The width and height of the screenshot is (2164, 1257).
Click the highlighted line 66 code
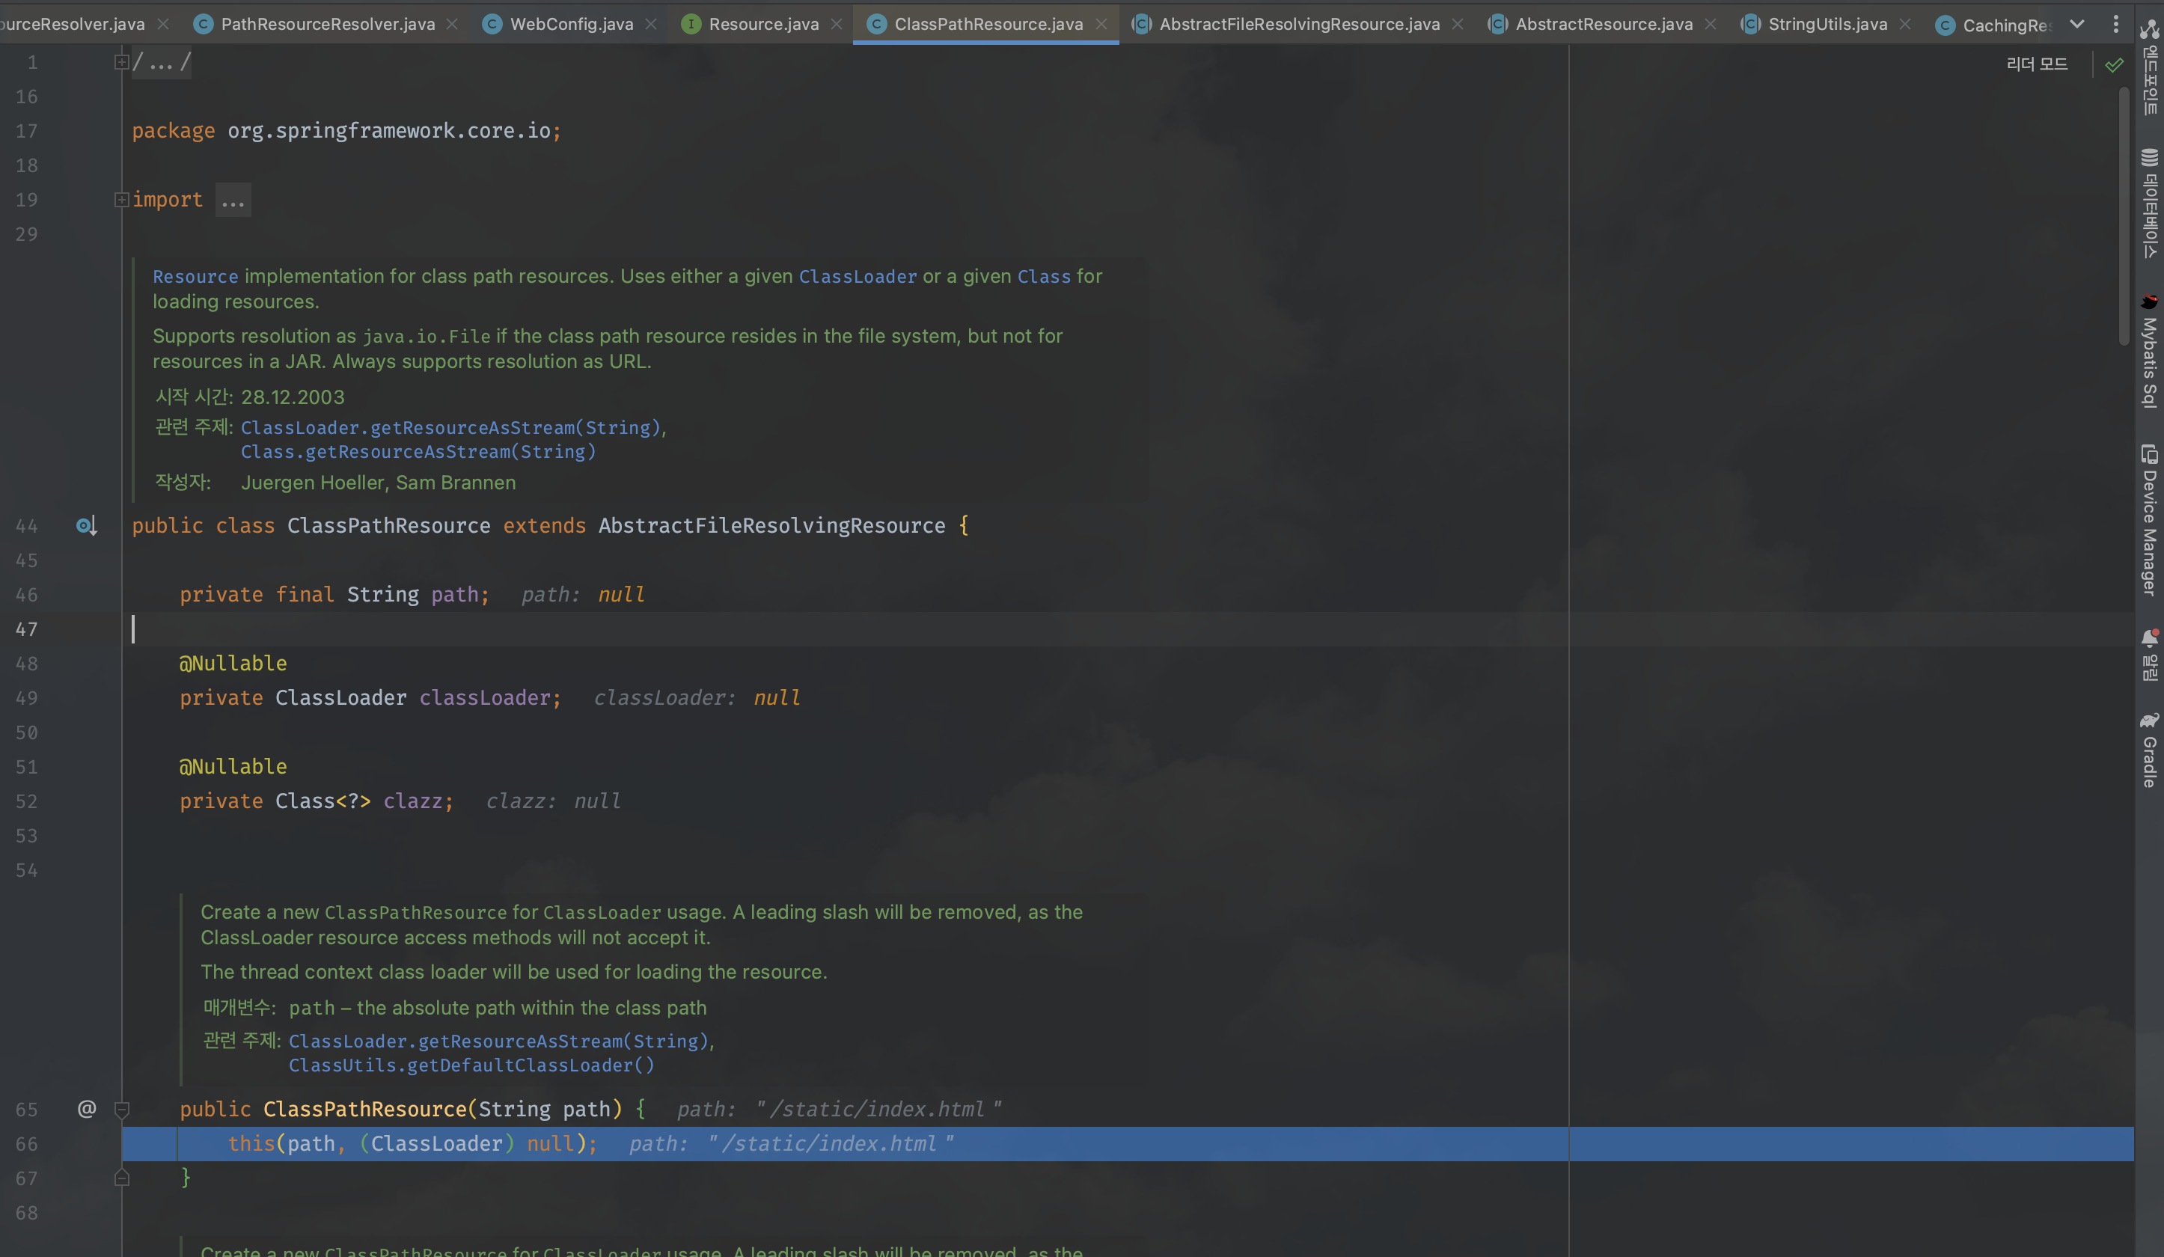pyautogui.click(x=412, y=1144)
